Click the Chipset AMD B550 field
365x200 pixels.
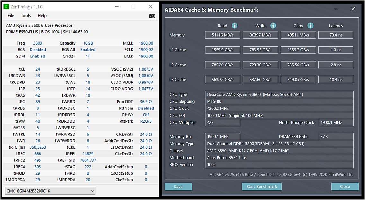click(279, 151)
